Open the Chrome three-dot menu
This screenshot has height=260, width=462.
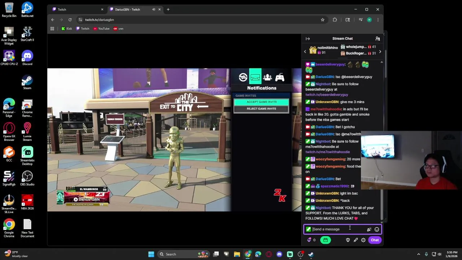tap(378, 20)
